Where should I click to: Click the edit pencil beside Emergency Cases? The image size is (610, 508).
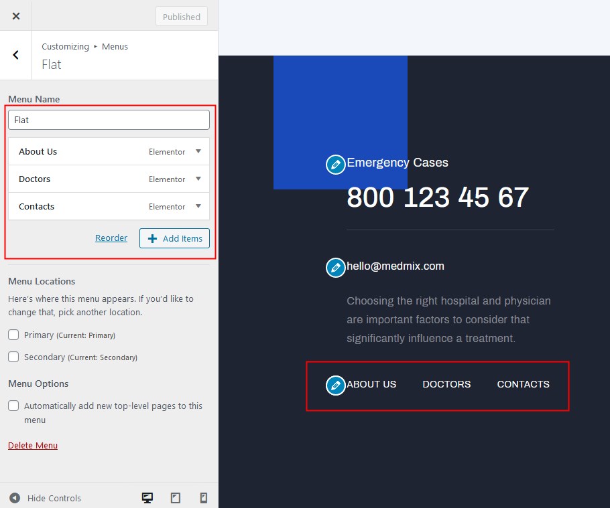point(335,165)
